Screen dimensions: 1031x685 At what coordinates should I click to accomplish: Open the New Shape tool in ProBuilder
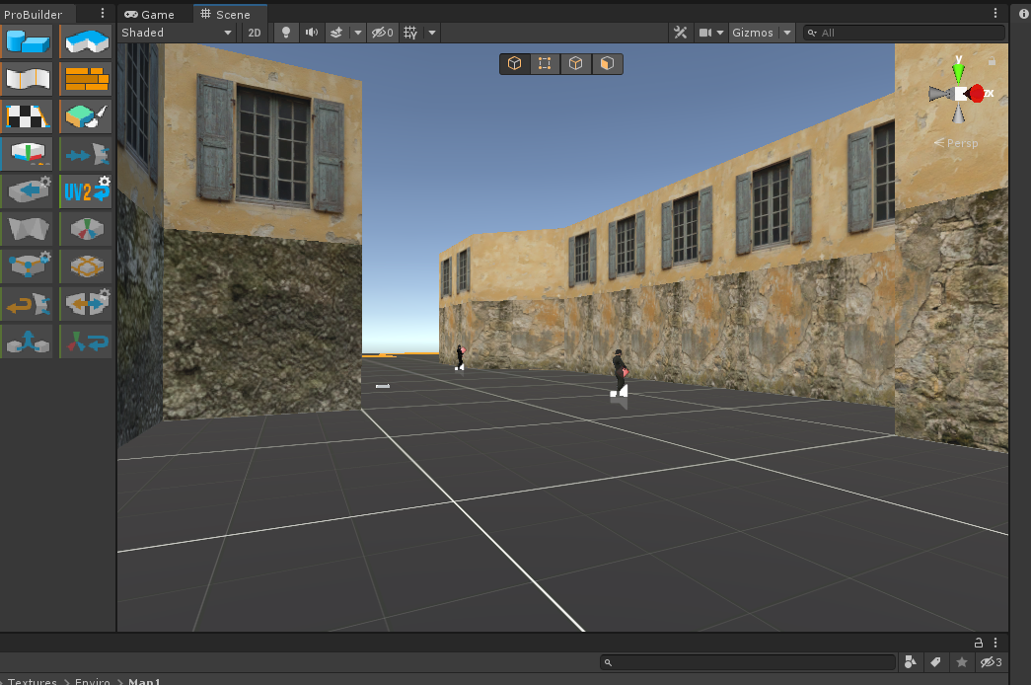tap(28, 41)
